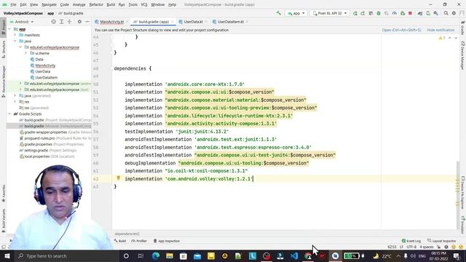Open the app run configuration dropdown
This screenshot has height=262, width=466.
[296, 13]
